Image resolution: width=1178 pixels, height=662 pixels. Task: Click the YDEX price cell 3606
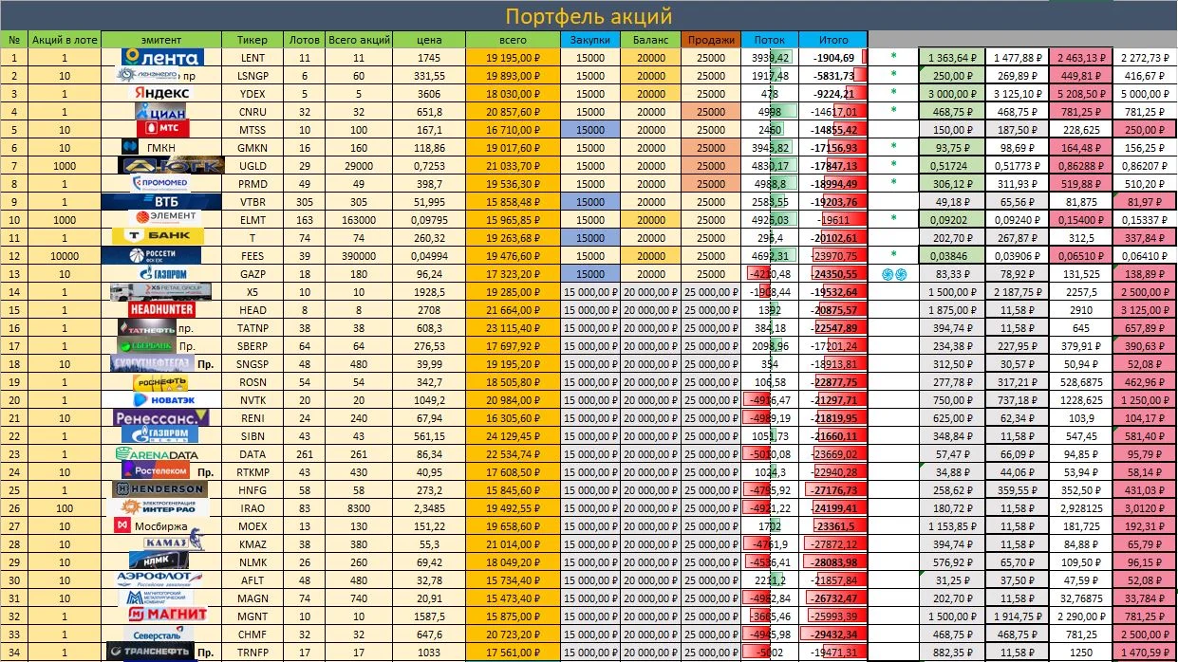tap(429, 94)
